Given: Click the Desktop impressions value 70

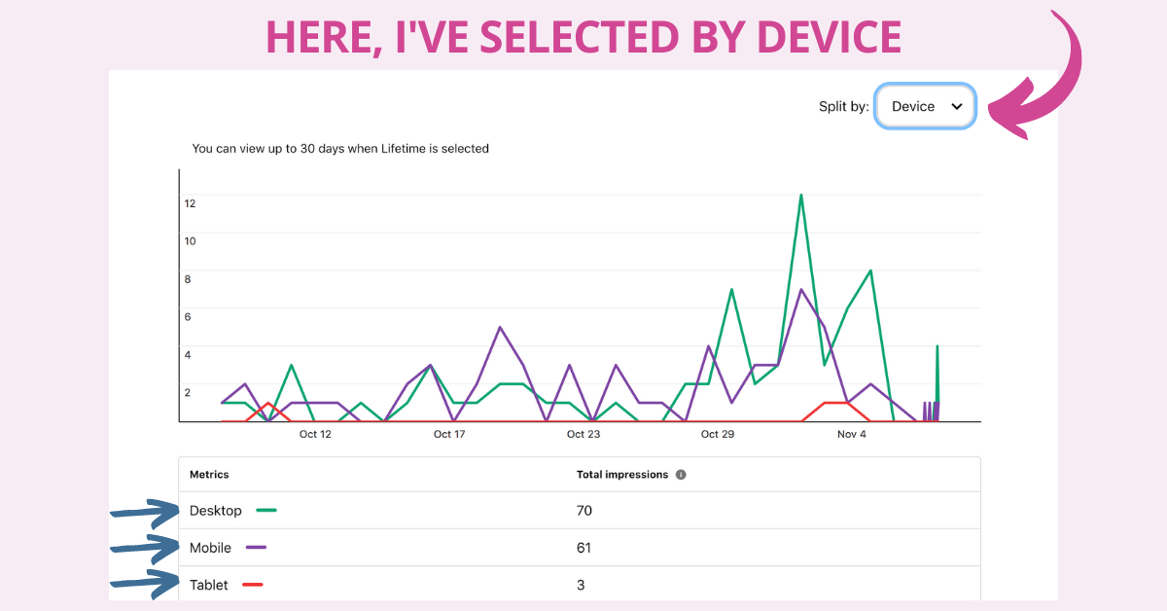Looking at the screenshot, I should click(584, 511).
